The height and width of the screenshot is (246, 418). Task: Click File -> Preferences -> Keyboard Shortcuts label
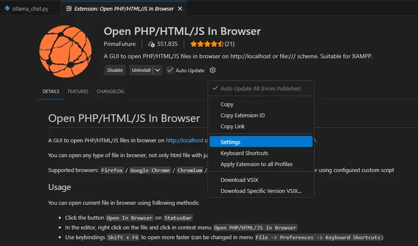click(319, 237)
